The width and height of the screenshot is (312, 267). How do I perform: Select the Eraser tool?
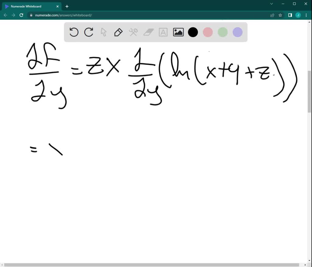148,32
